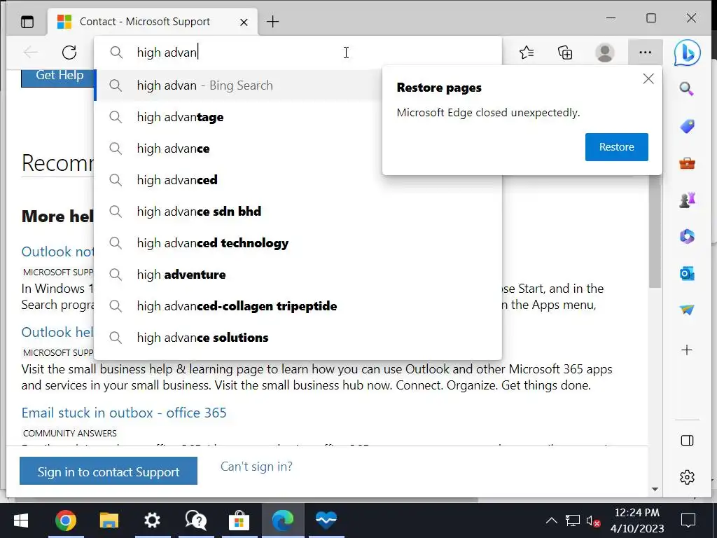Open the sidebar Drop paper plane icon

687,310
